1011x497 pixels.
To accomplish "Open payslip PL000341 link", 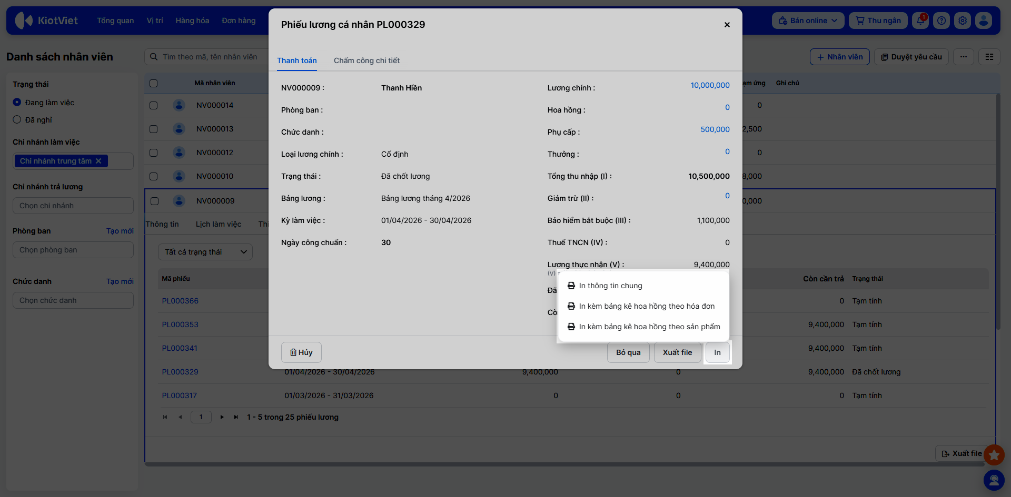I will coord(180,348).
